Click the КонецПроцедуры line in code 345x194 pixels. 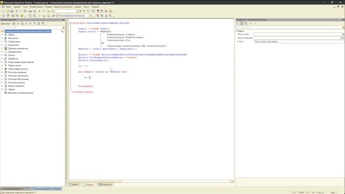click(x=82, y=92)
